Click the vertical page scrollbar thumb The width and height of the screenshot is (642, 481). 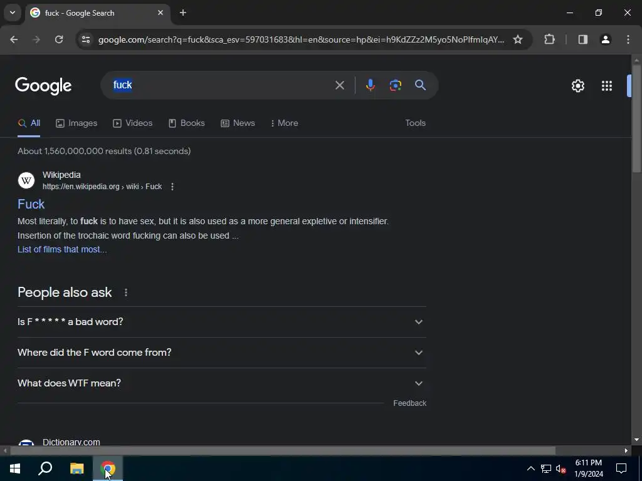pos(636,118)
